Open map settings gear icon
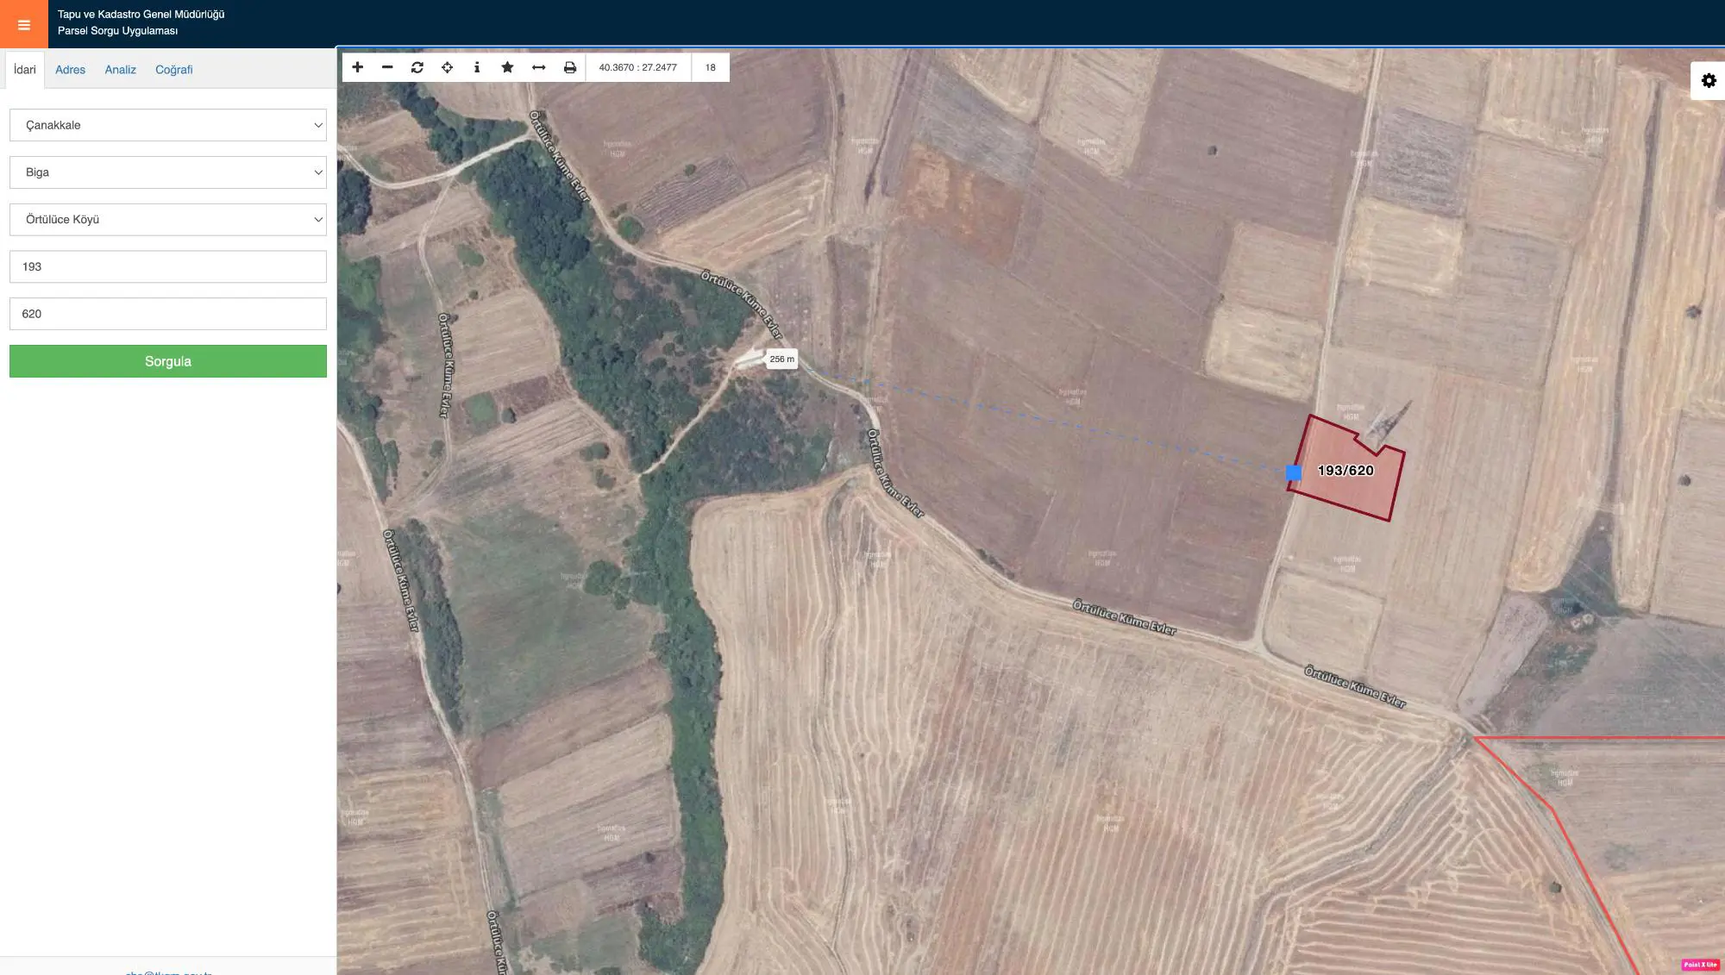 click(1709, 81)
